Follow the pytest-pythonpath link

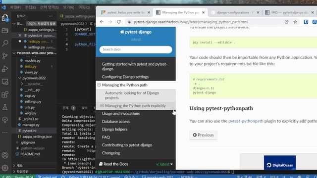(246, 121)
